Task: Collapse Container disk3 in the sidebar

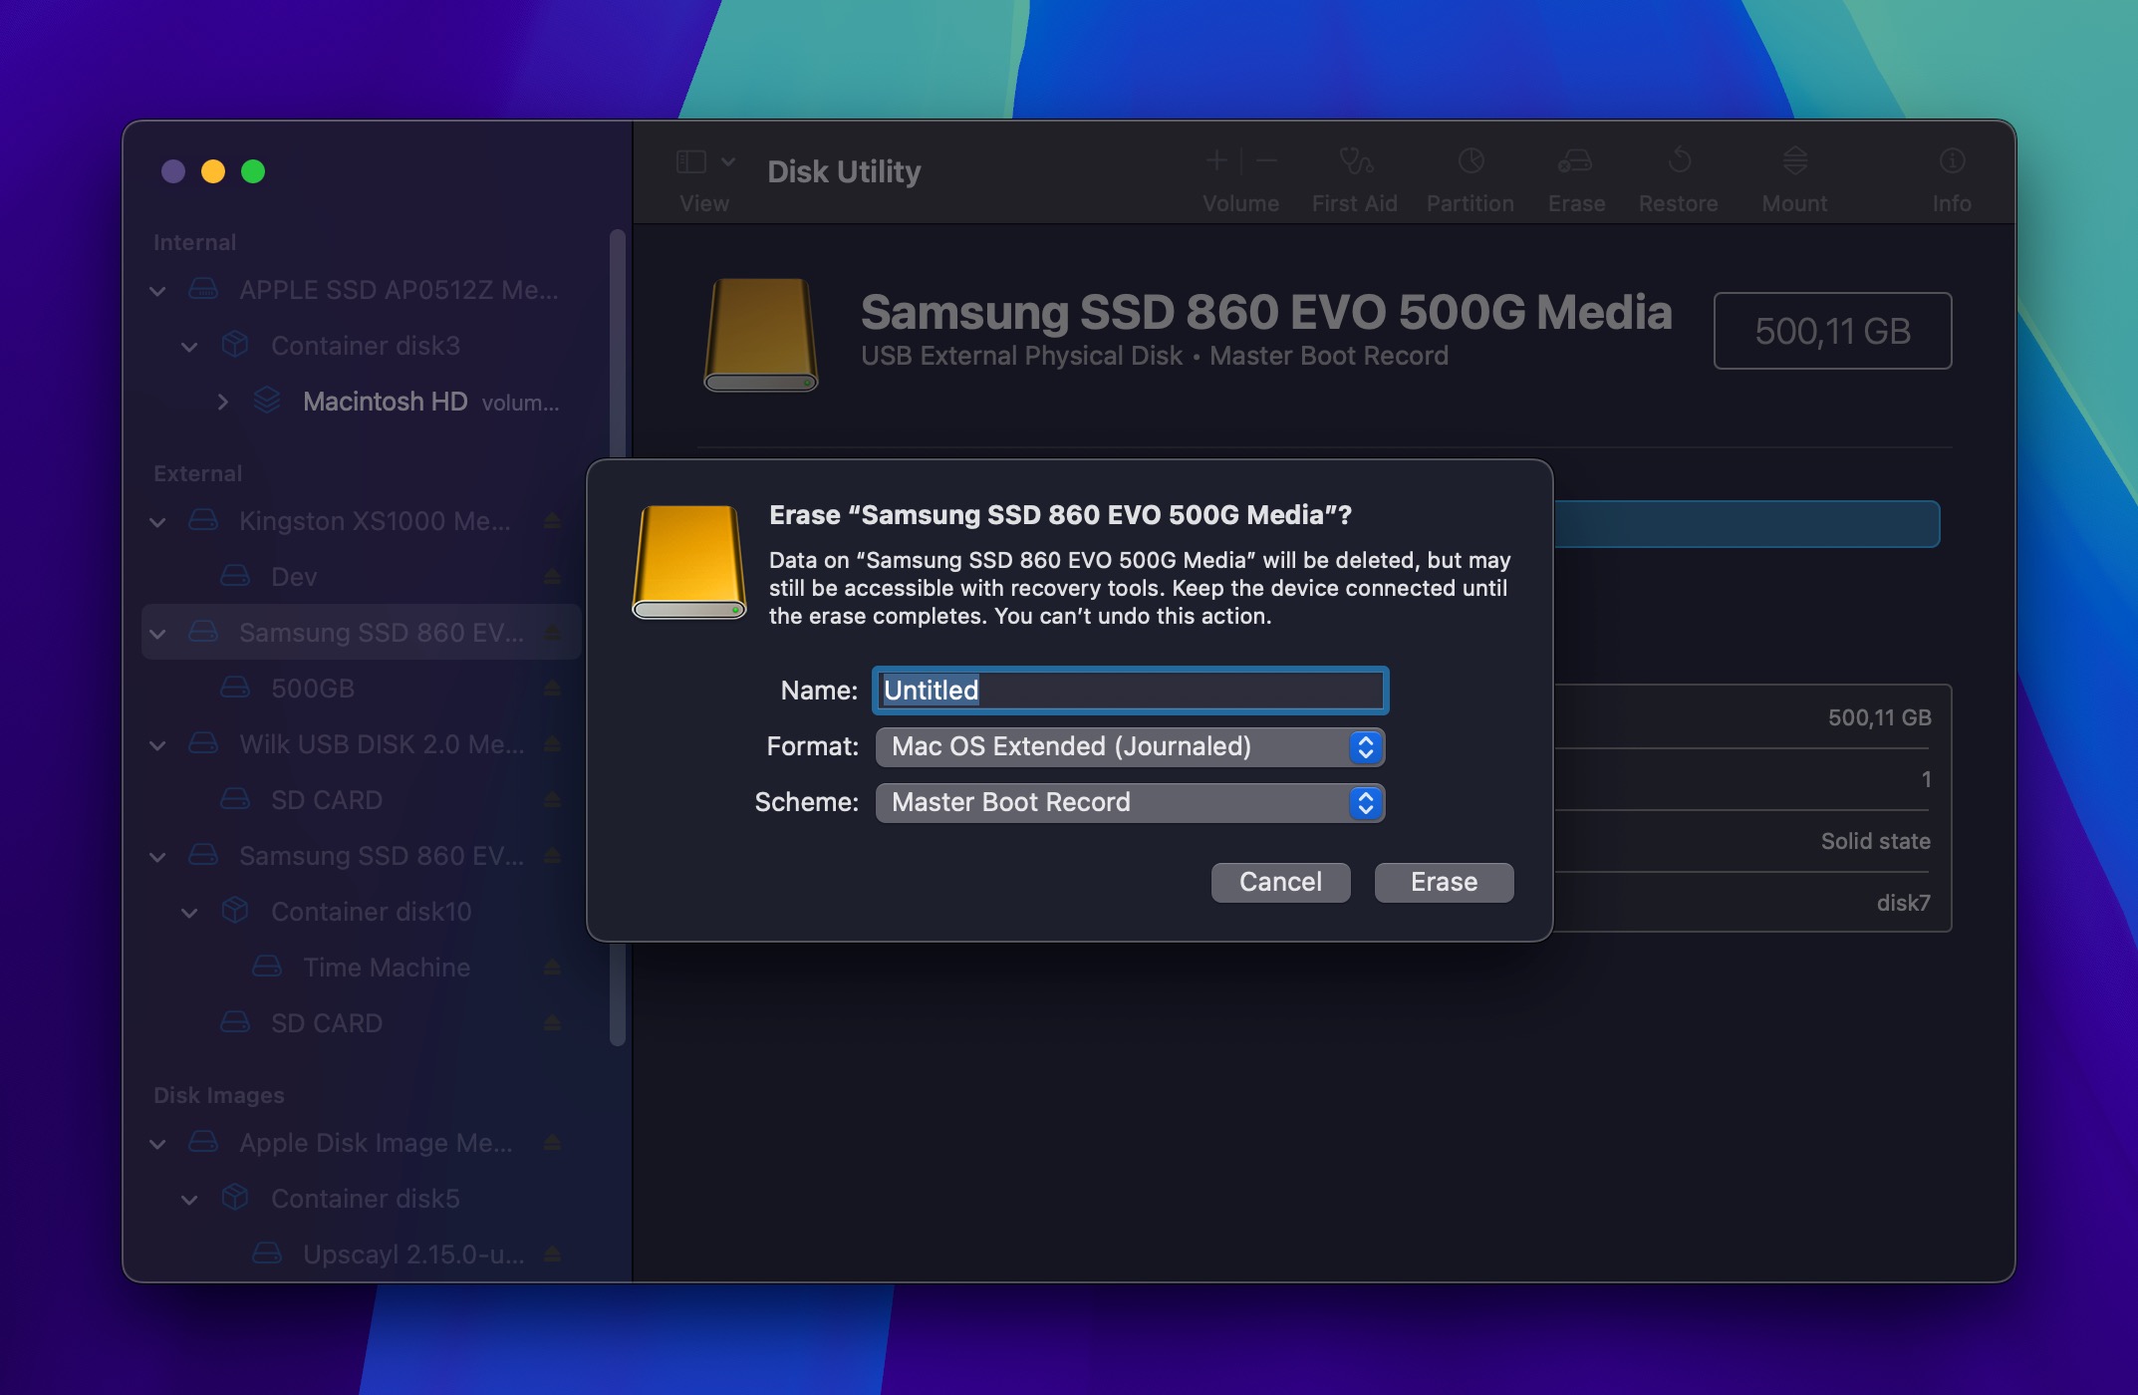Action: pos(189,346)
